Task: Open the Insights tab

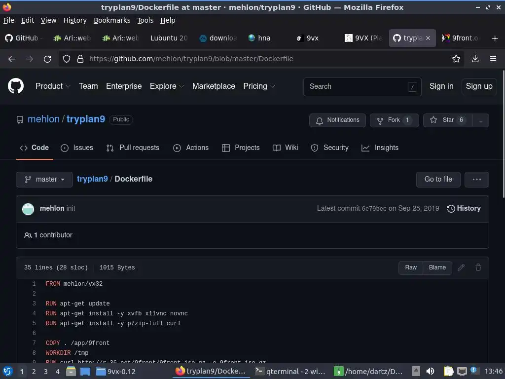Action: pos(380,148)
